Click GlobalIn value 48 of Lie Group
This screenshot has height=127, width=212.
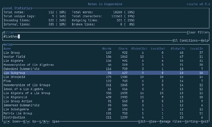pyautogui.click(x=182, y=53)
